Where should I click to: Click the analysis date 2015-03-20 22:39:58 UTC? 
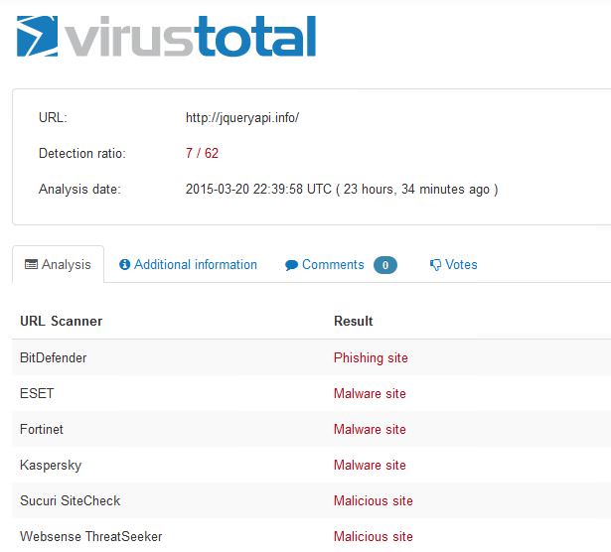click(258, 190)
